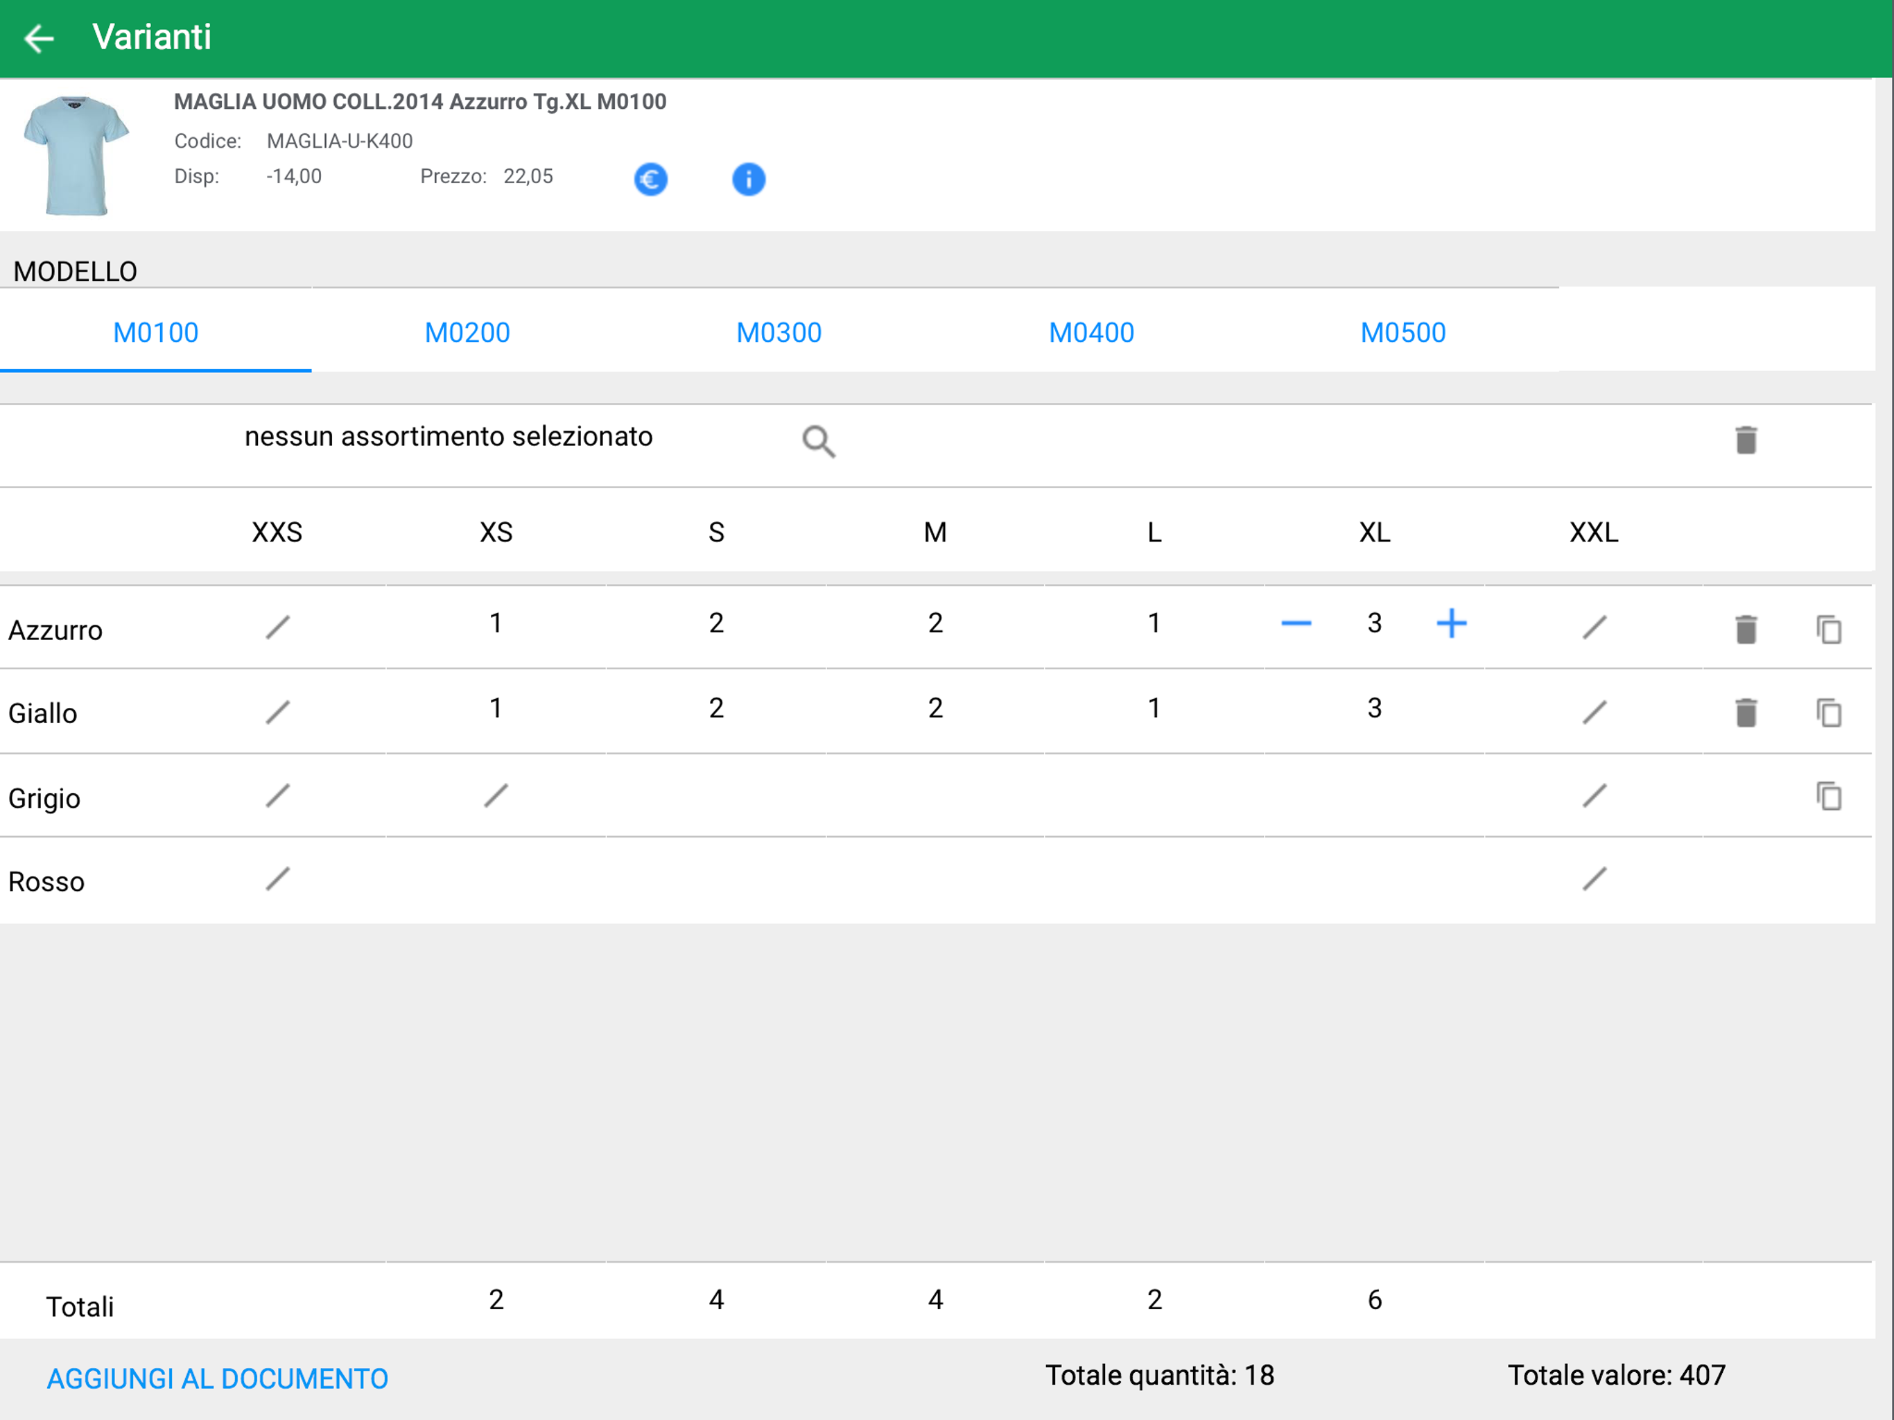Click the Rosso XXL unavailable slash cell
The image size is (1894, 1420).
point(1593,878)
